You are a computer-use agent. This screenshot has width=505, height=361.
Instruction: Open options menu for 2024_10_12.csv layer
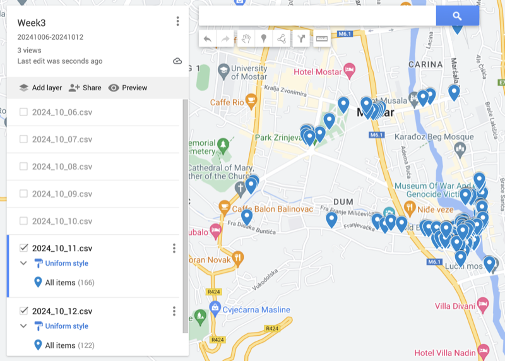(174, 311)
